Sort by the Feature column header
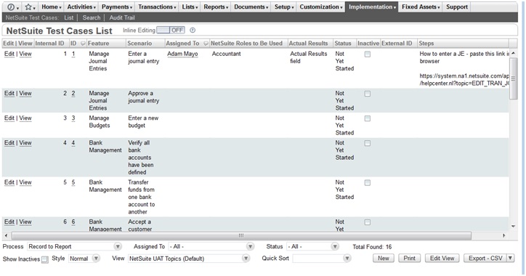This screenshot has height=276, width=526. point(98,44)
